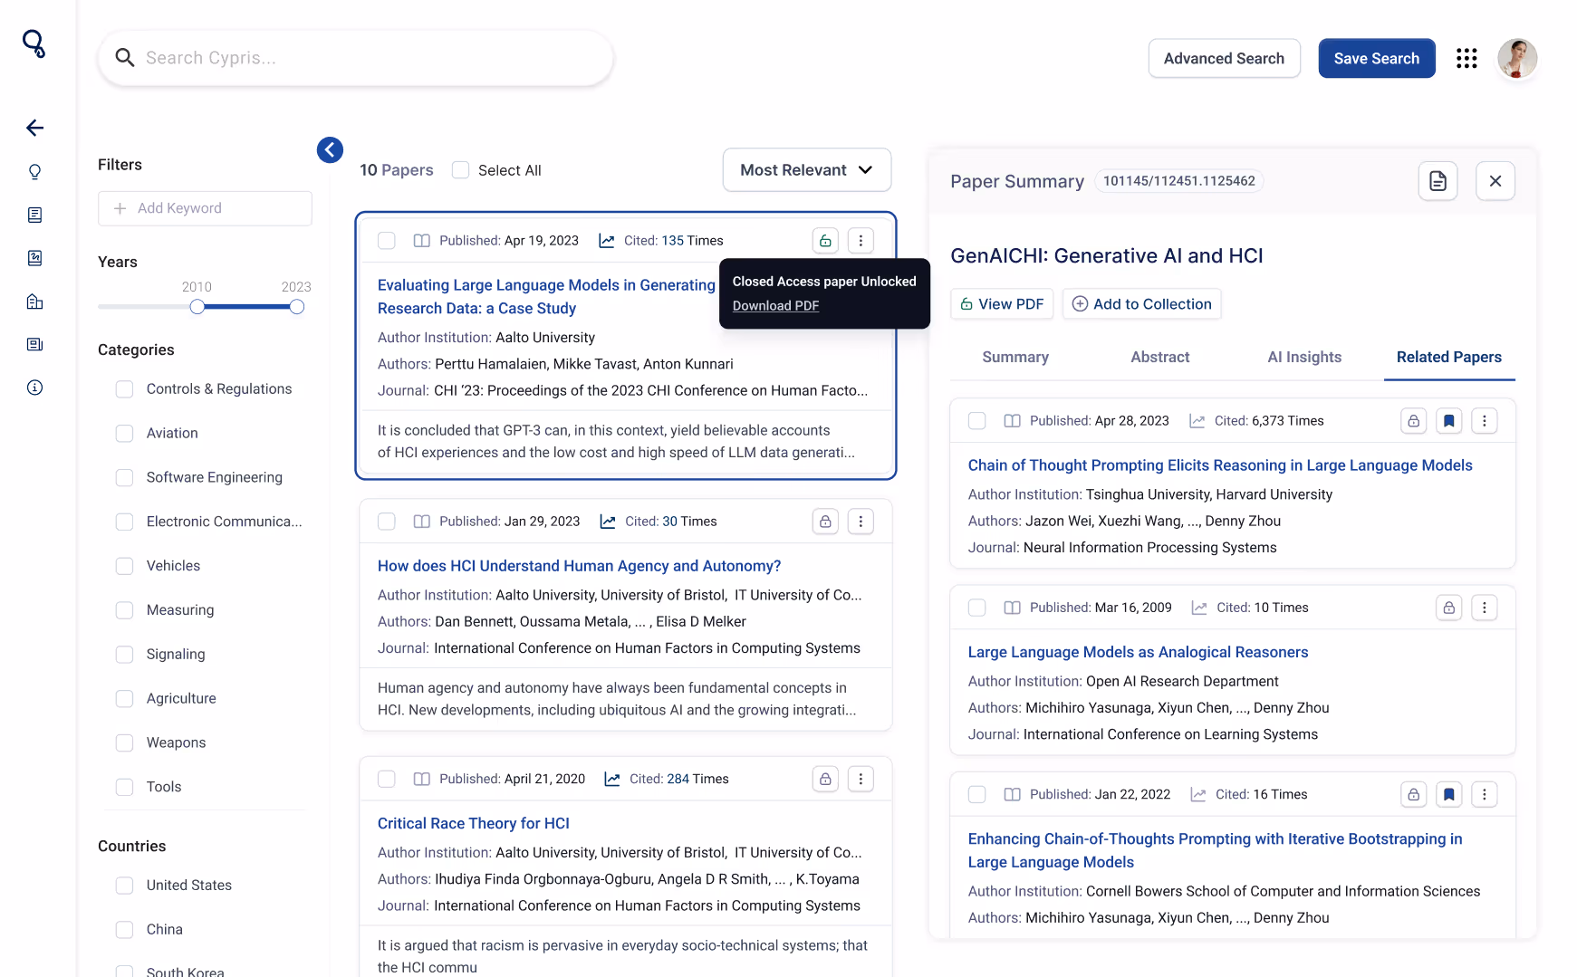1577x977 pixels.
Task: Click the Download PDF link in tooltip
Action: 775,306
